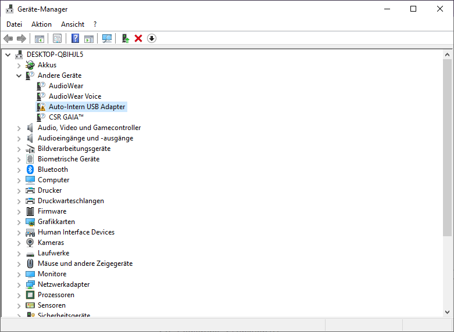Click the red X uninstall device icon
The width and height of the screenshot is (454, 332).
(x=138, y=38)
